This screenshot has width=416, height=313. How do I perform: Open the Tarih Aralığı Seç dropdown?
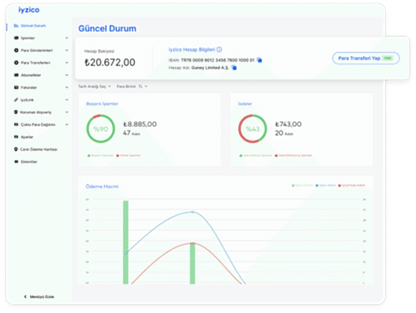coord(94,87)
